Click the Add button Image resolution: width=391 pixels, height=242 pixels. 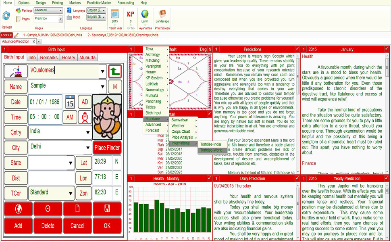(18, 225)
